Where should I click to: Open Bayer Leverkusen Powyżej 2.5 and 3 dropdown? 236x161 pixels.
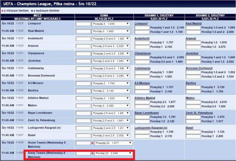pos(111,113)
